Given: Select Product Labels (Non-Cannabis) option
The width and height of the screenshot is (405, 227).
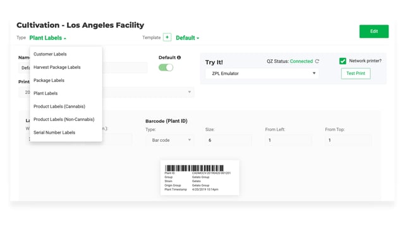Looking at the screenshot, I should point(64,120).
